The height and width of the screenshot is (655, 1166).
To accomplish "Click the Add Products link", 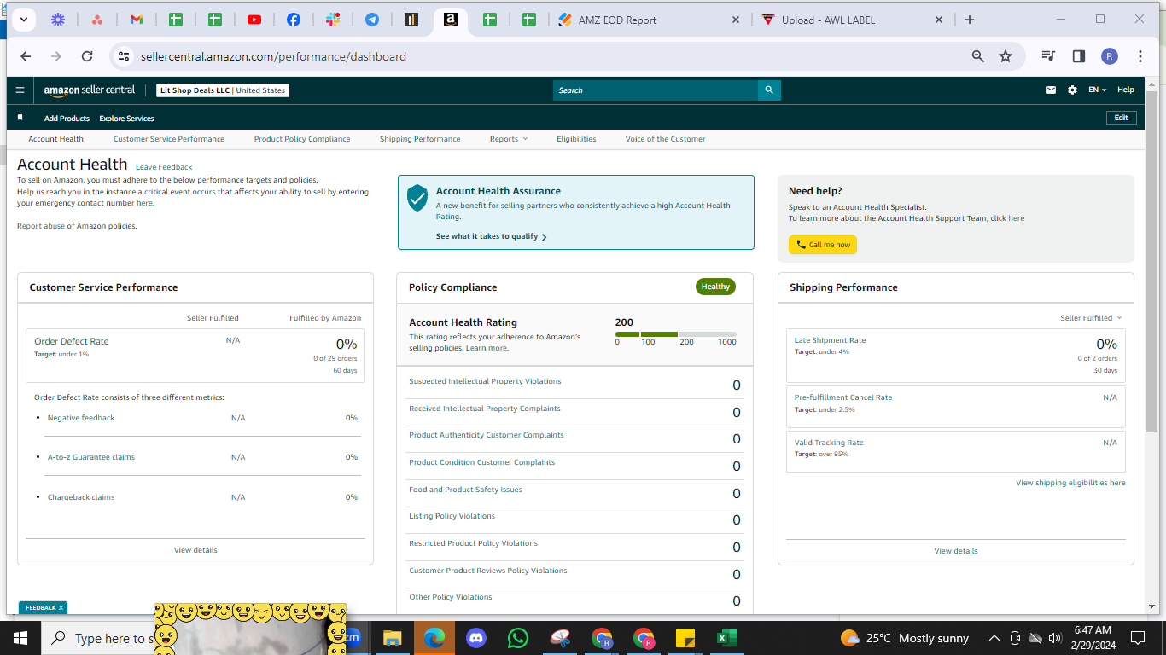I will 67,119.
